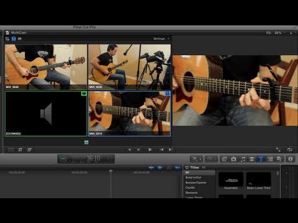The image size is (298, 223).
Task: Toggle full screen playback in viewer
Action: [x=278, y=150]
